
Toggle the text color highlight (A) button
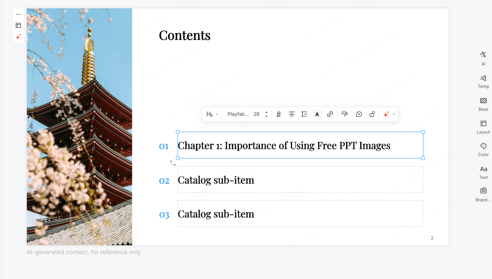pyautogui.click(x=317, y=114)
